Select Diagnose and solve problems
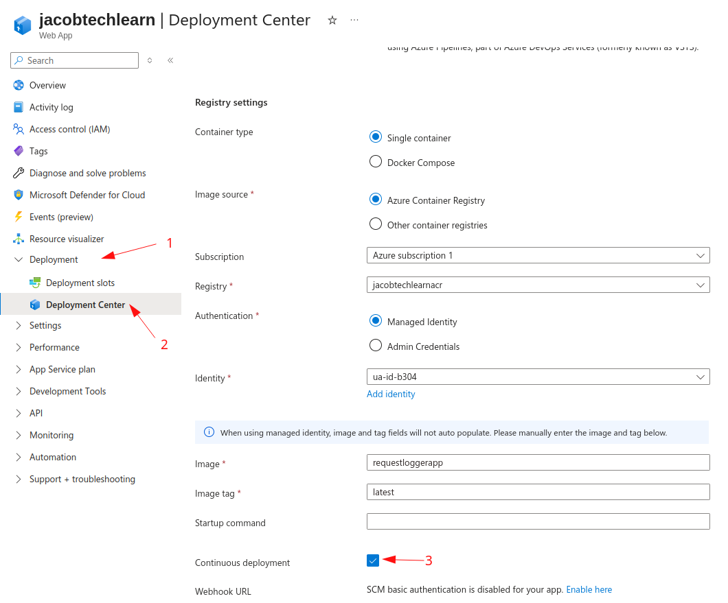This screenshot has height=603, width=728. (87, 173)
